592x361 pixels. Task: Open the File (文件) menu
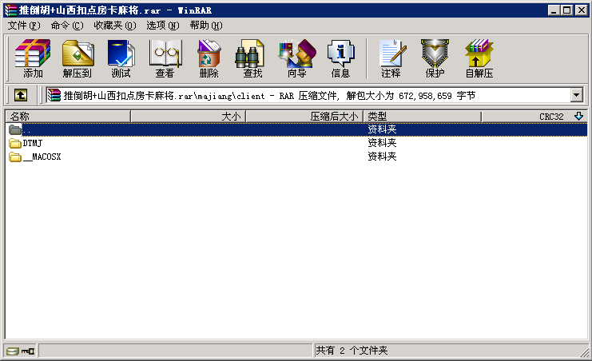click(24, 26)
